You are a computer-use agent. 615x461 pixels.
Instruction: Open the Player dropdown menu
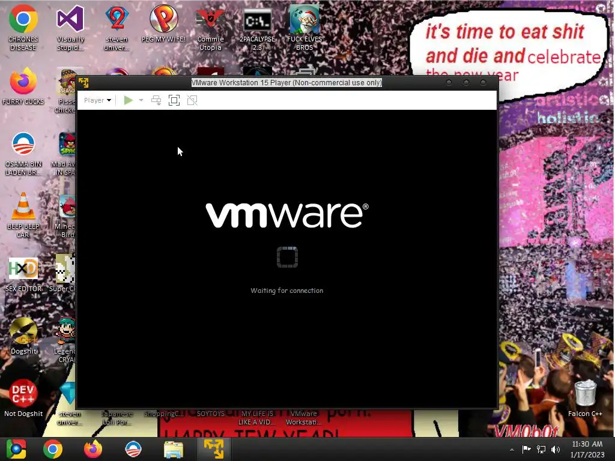(x=97, y=100)
